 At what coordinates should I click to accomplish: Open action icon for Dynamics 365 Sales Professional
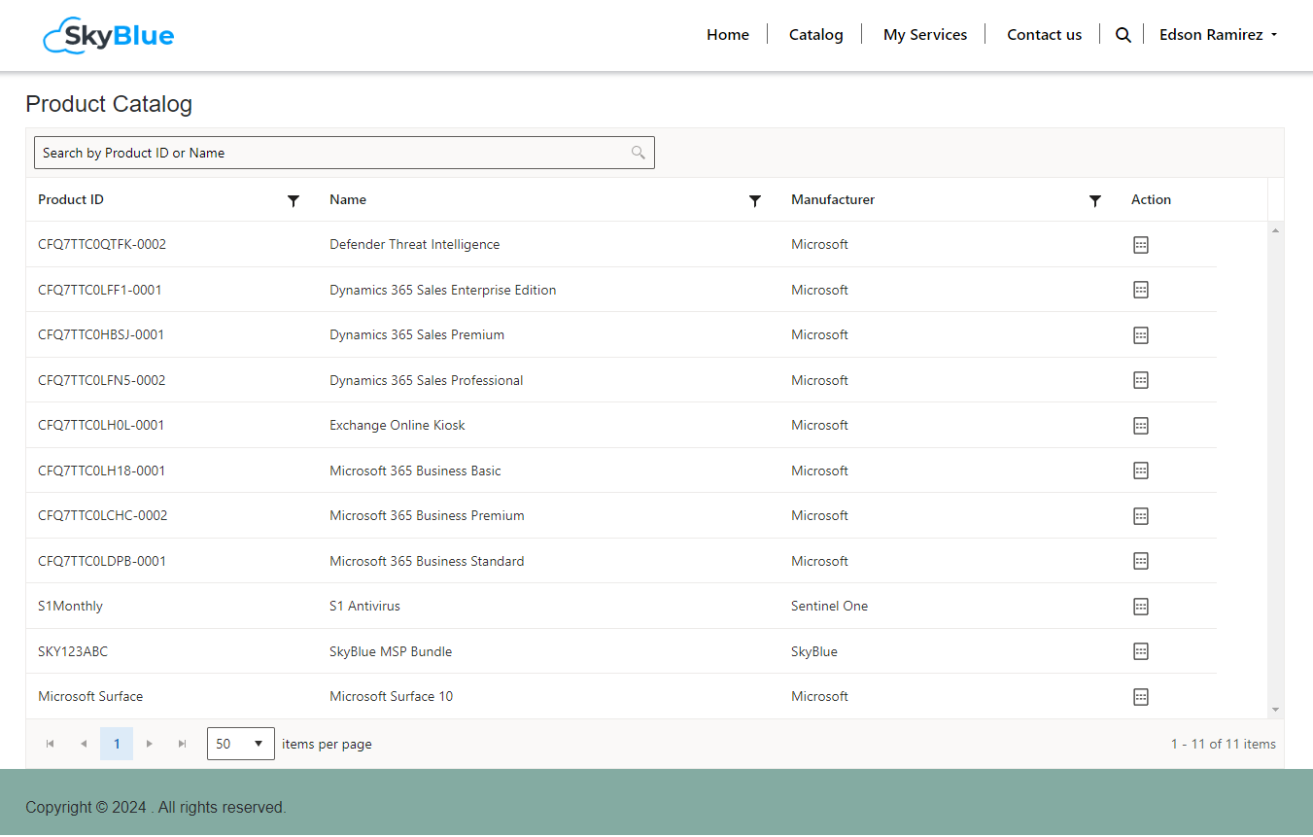point(1141,380)
